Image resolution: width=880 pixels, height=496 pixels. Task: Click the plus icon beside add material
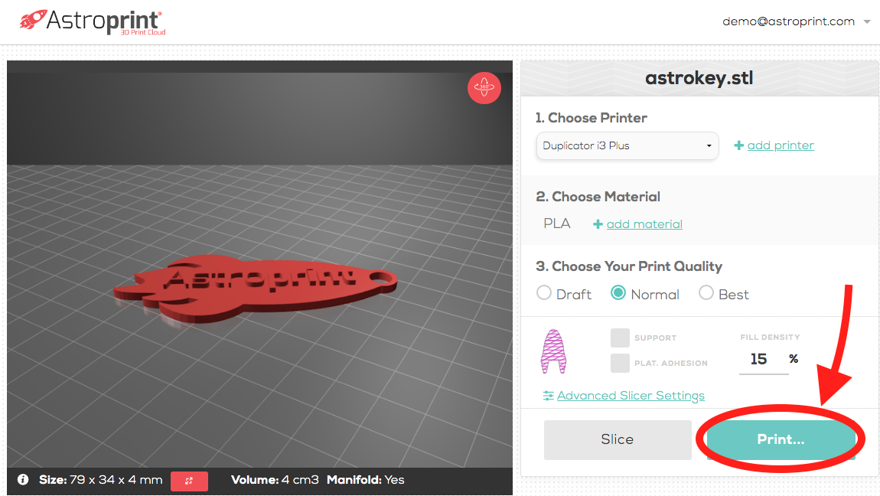(x=598, y=224)
